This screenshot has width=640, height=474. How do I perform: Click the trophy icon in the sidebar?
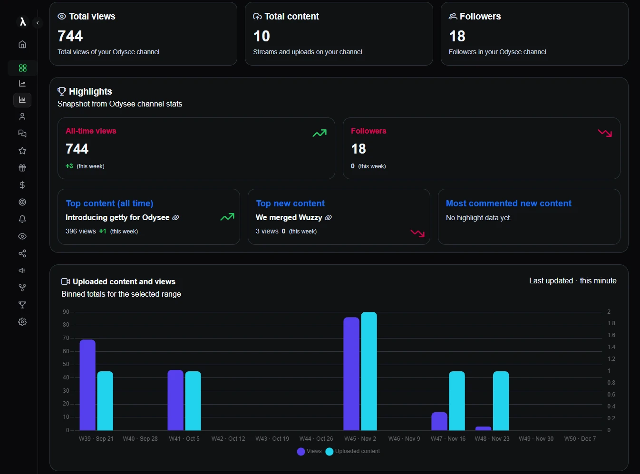tap(22, 305)
